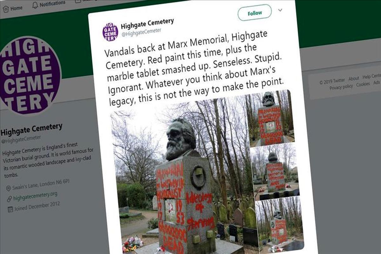Open the Notifications bell icon
Viewport: 381px width, 254px height.
coord(35,5)
